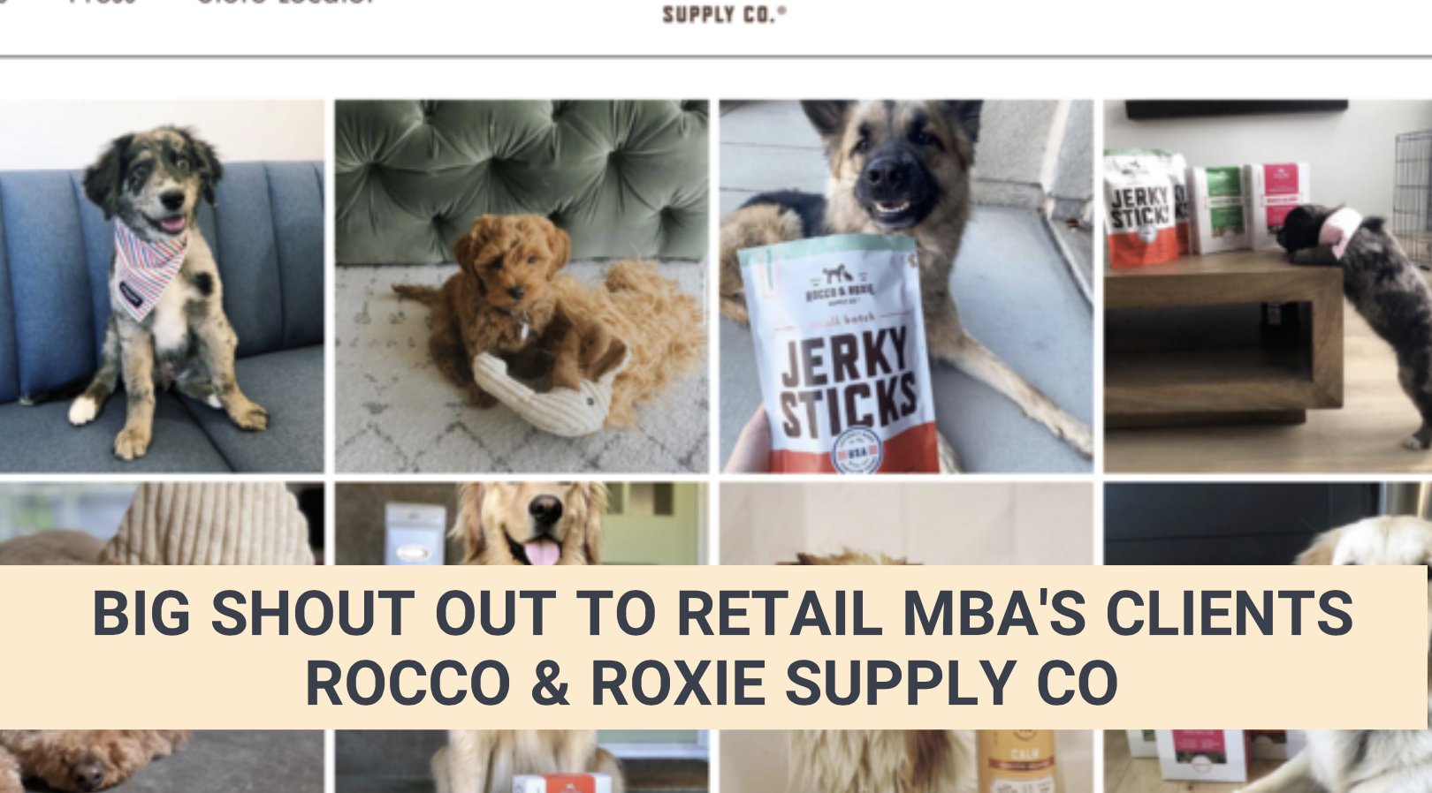Click the Jerky Sticks bag held in hand
The image size is (1432, 793).
[840, 353]
